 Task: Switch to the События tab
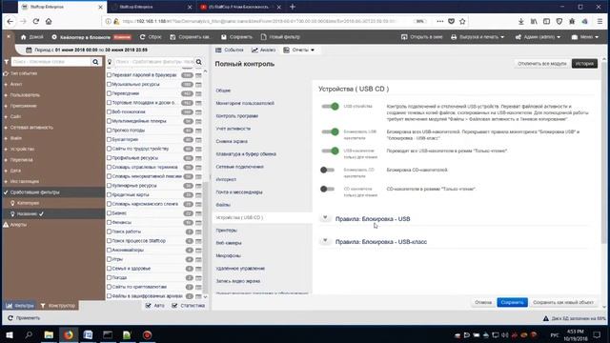(x=230, y=50)
